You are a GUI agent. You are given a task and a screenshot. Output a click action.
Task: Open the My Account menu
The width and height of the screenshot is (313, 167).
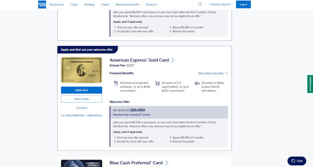point(57,5)
